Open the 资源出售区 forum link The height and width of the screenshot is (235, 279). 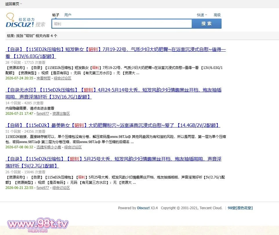(x=61, y=114)
